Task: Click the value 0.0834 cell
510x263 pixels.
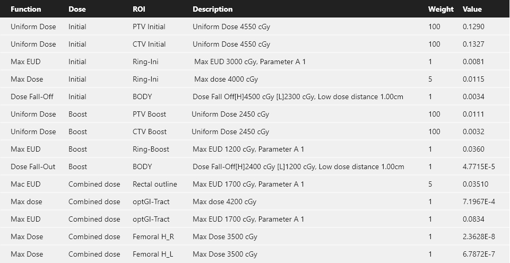Action: pyautogui.click(x=473, y=219)
